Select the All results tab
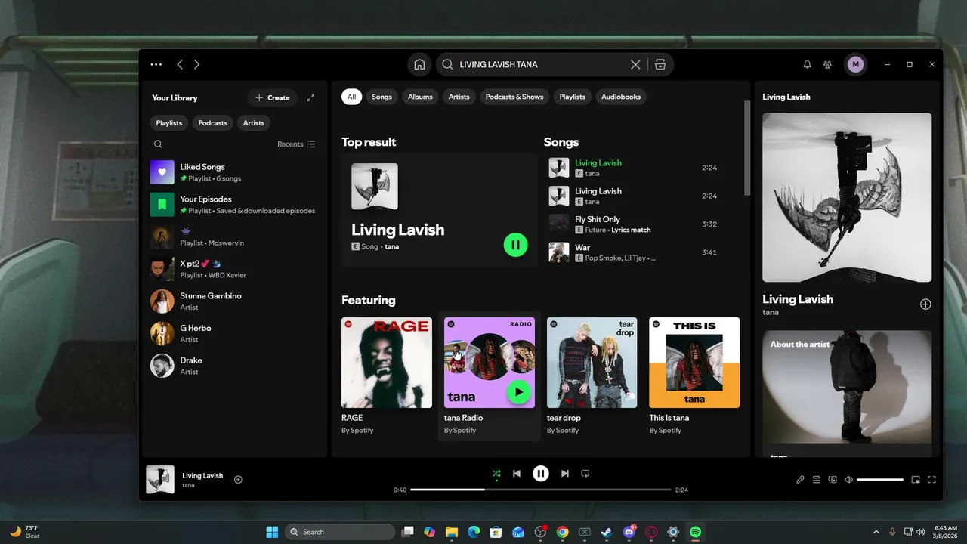967x544 pixels. (x=351, y=97)
